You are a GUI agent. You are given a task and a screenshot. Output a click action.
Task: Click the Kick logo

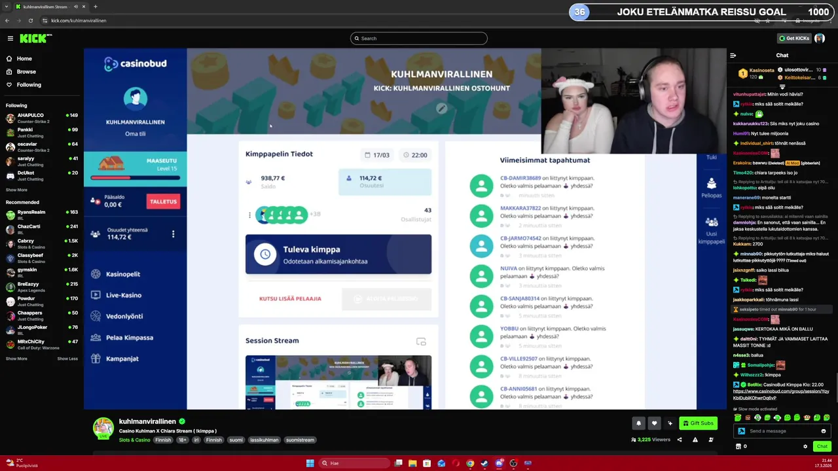(x=35, y=39)
